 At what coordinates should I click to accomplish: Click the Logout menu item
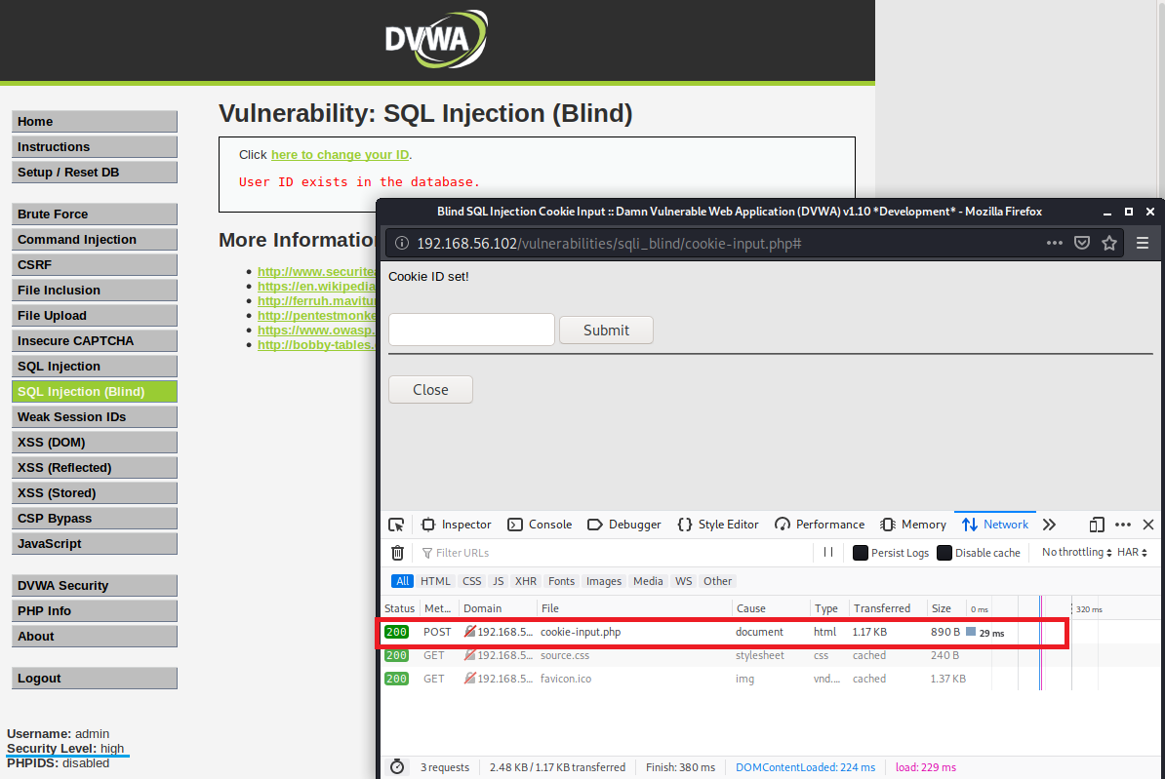pyautogui.click(x=95, y=678)
